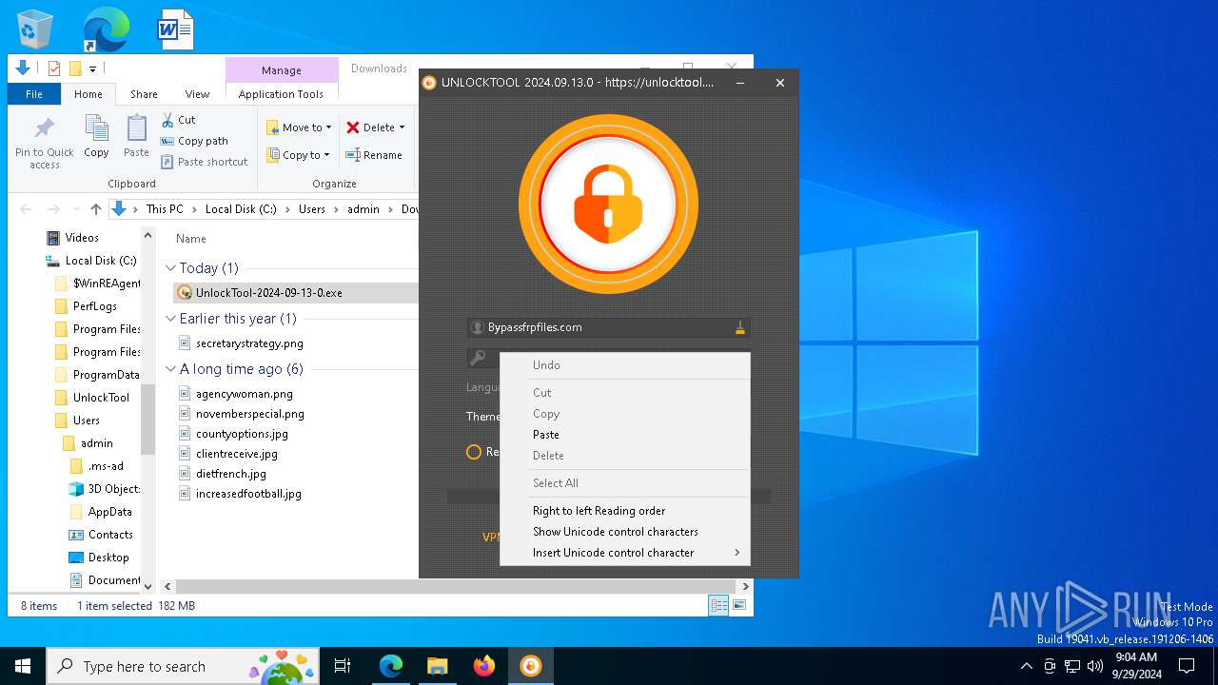Select novemberspecial.png file
This screenshot has width=1218, height=685.
pos(250,414)
